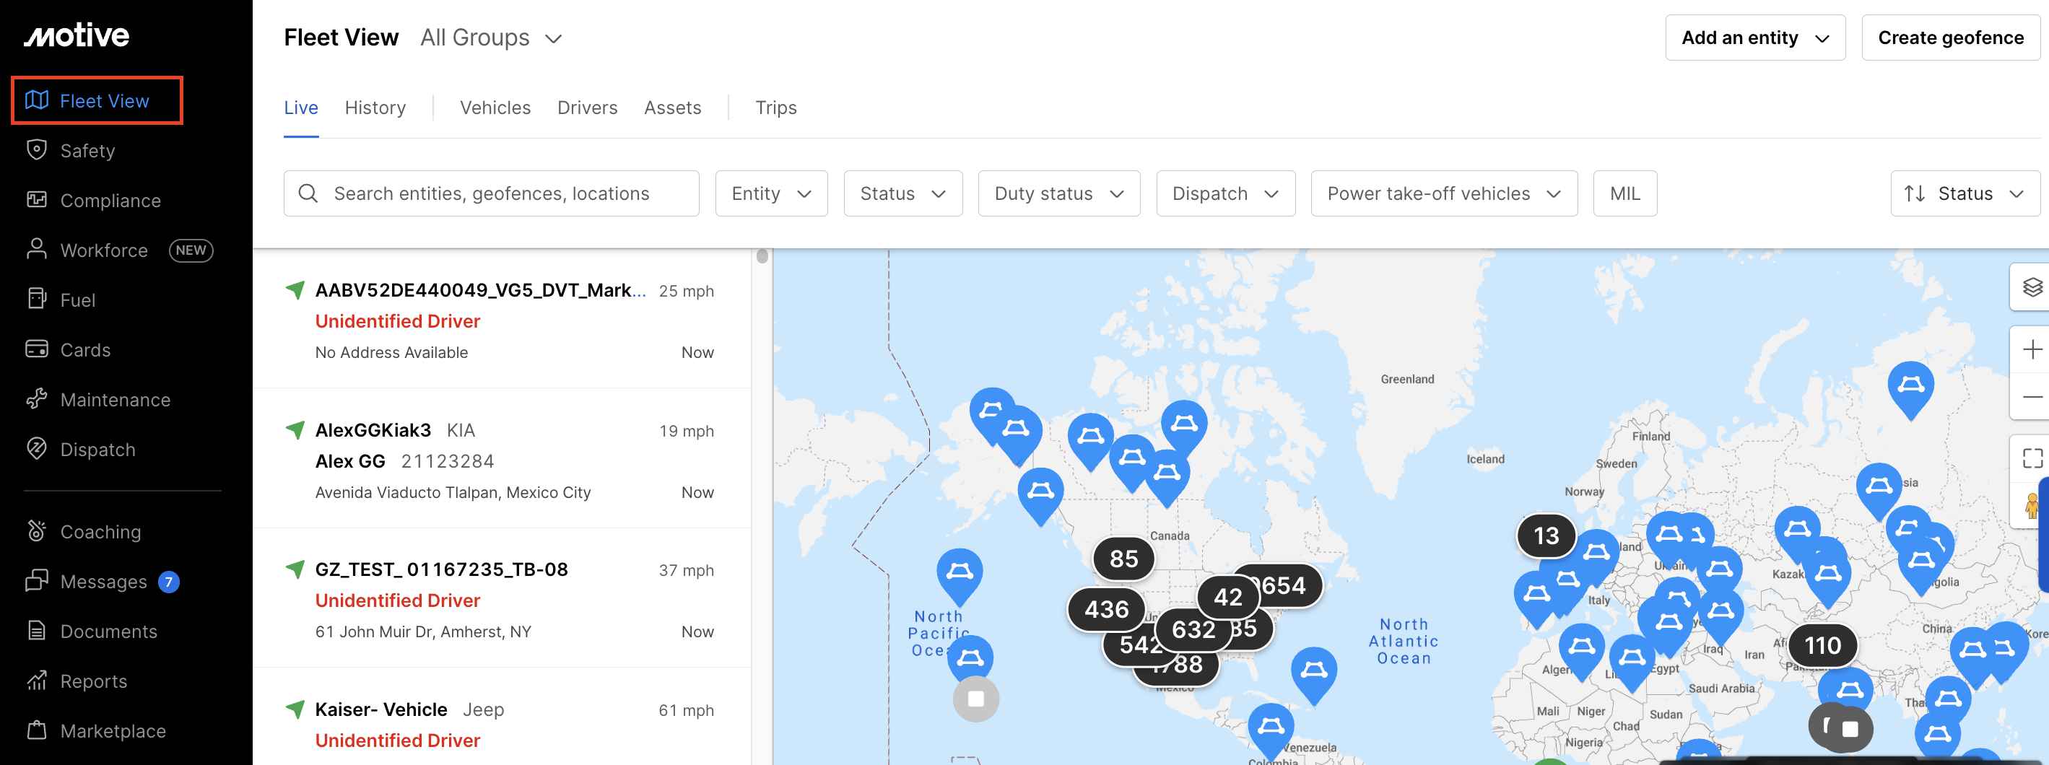Switch to the Trips tab
Viewport: 2049px width, 765px height.
click(x=775, y=108)
